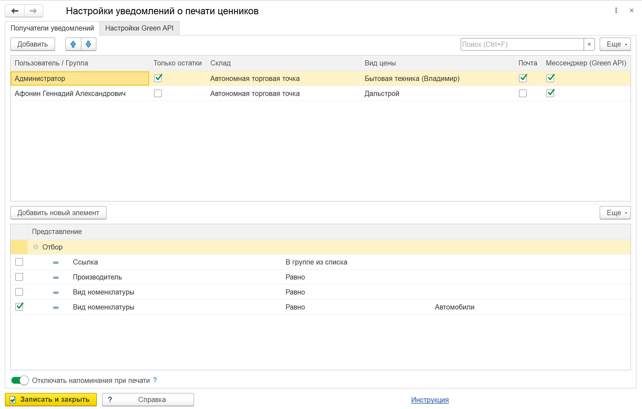Collapse the Отбор tree group
The image size is (642, 409).
point(35,247)
